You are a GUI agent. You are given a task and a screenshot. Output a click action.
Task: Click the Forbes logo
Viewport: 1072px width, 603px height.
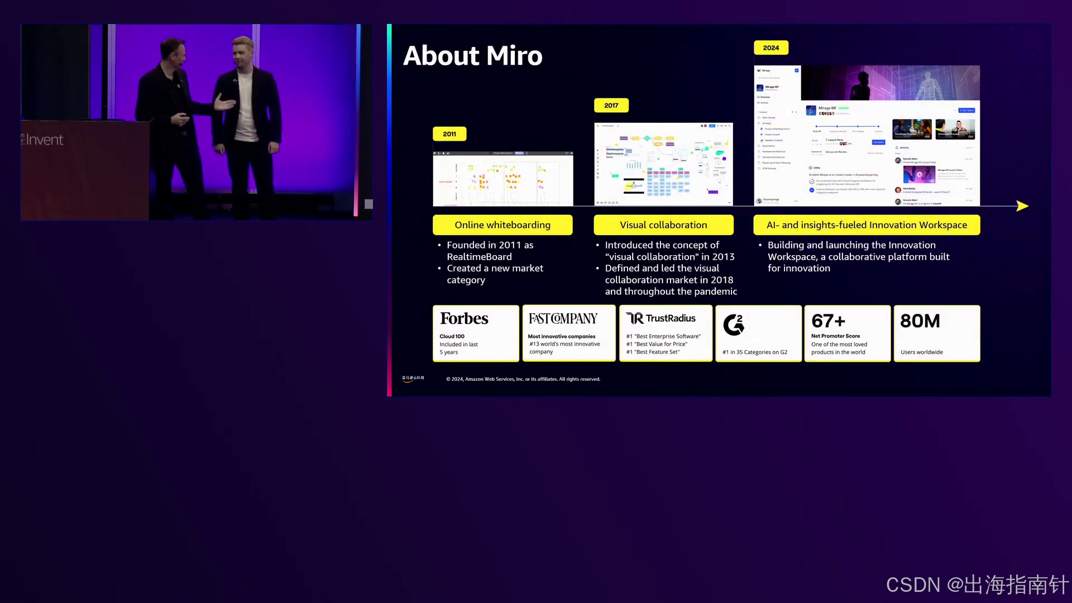tap(464, 319)
